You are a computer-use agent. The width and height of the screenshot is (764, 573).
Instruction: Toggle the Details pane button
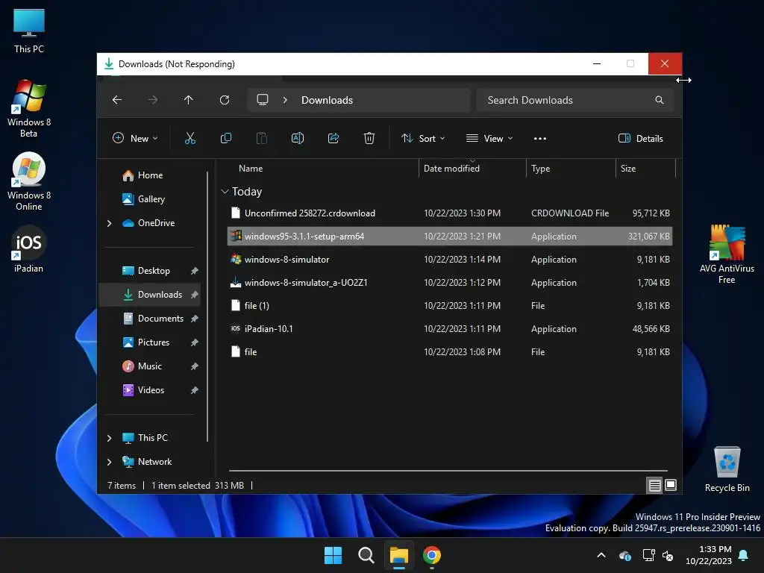tap(640, 138)
